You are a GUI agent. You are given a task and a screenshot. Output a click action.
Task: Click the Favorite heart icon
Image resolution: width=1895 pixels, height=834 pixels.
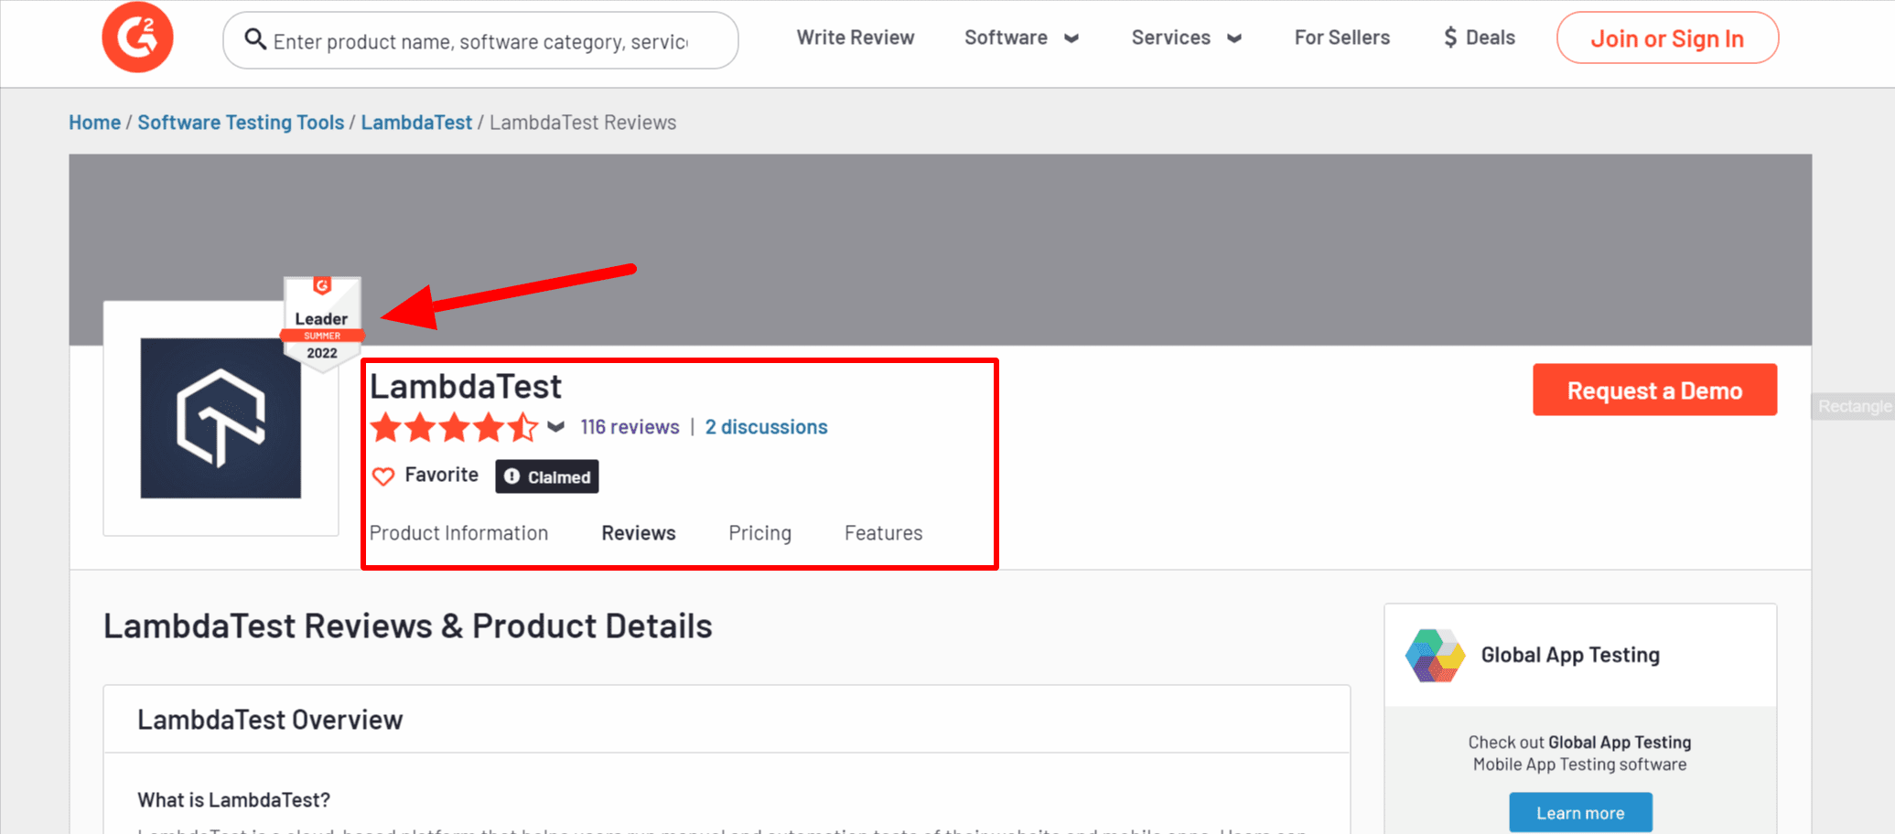383,476
